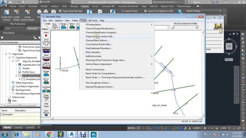Select the River Reach tool
This screenshot has width=246, height=138.
pyautogui.click(x=55, y=26)
